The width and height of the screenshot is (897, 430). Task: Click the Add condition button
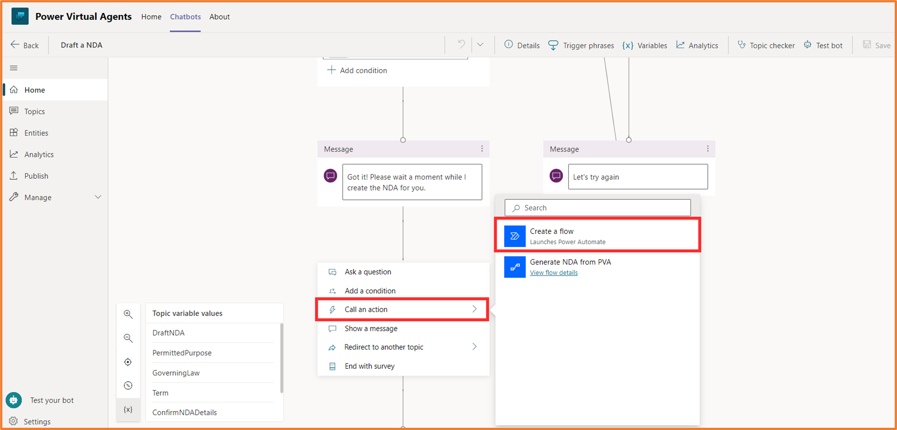click(x=357, y=70)
